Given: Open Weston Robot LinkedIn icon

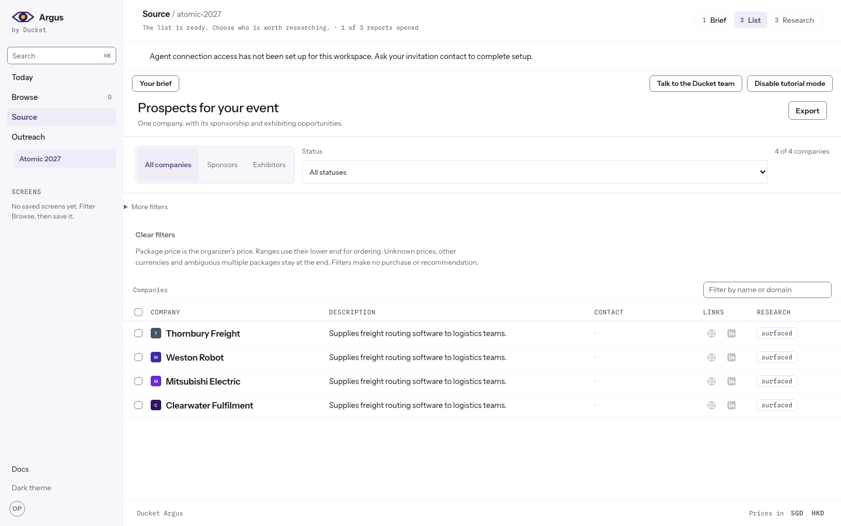Looking at the screenshot, I should tap(731, 358).
